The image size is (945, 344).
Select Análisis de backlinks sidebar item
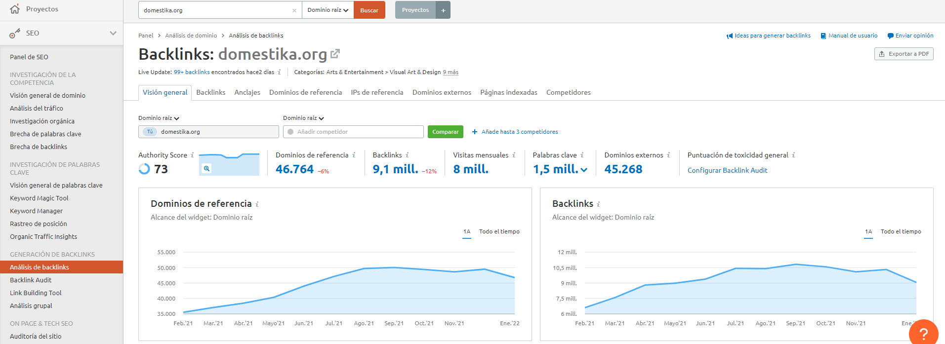[x=61, y=267]
